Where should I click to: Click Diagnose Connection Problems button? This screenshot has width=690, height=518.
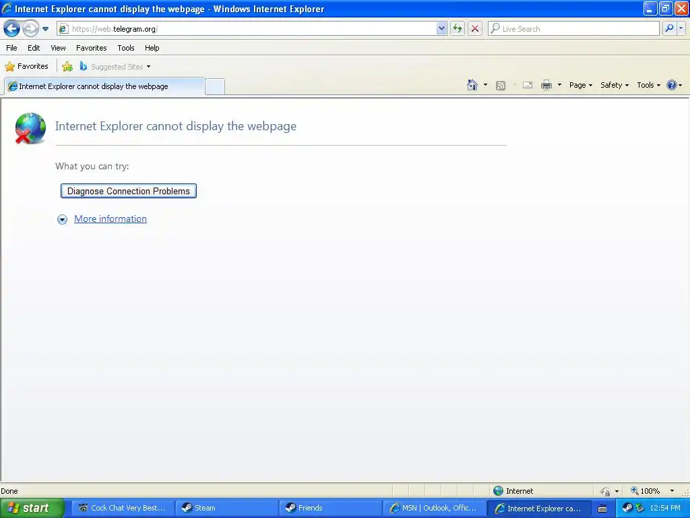(x=129, y=191)
